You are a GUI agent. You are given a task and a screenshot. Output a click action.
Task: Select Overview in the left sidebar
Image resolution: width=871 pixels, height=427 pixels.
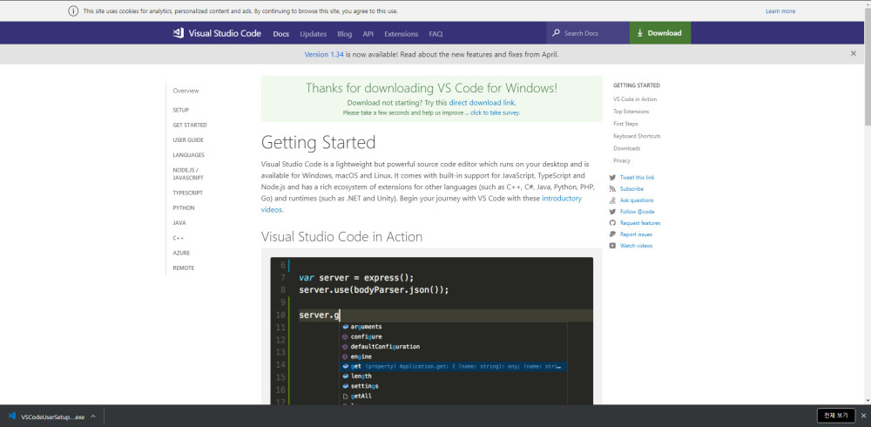(x=186, y=91)
